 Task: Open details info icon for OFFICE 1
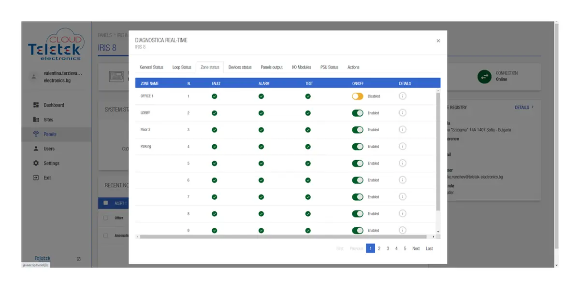pos(402,96)
